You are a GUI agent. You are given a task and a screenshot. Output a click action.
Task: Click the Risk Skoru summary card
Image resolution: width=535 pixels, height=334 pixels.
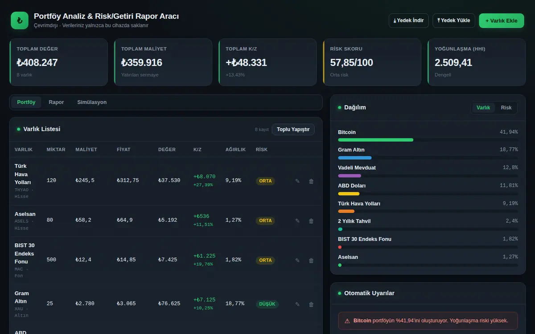(372, 62)
